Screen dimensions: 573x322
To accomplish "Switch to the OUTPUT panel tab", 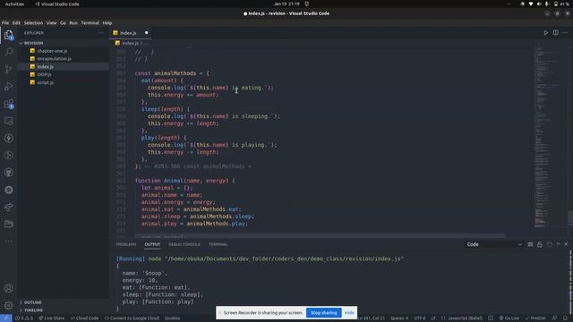I will point(152,244).
